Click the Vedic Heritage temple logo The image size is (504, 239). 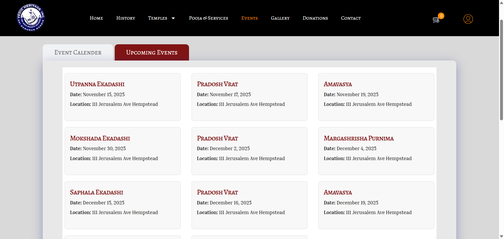(31, 18)
